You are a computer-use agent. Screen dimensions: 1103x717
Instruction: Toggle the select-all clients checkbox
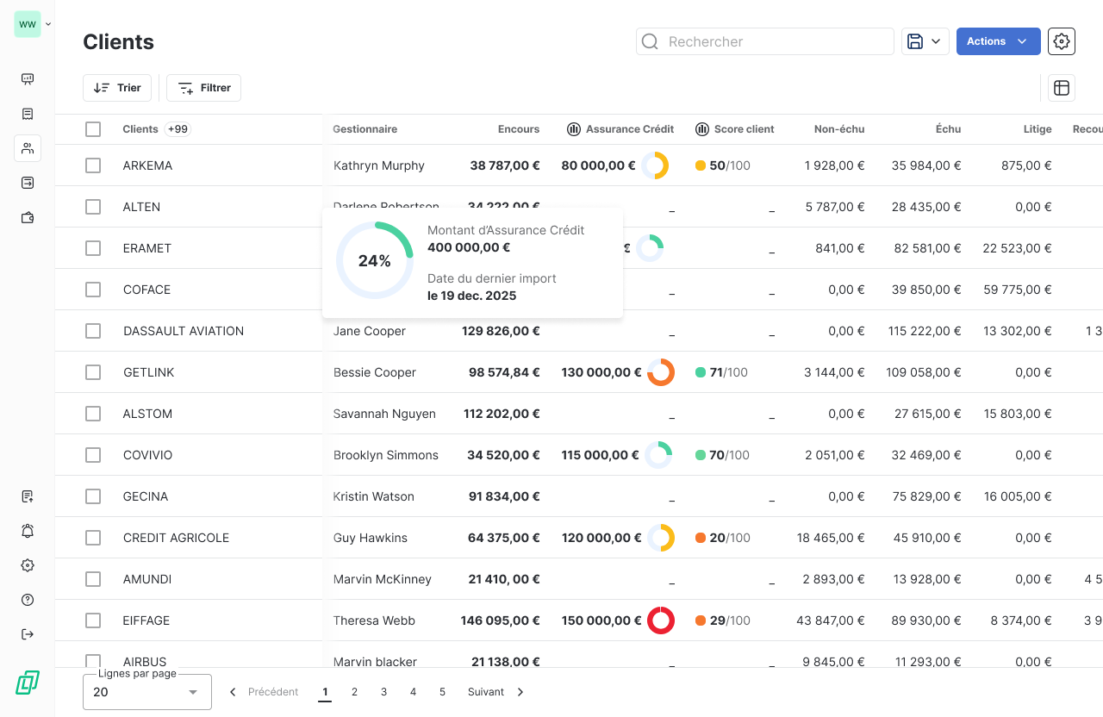coord(93,129)
